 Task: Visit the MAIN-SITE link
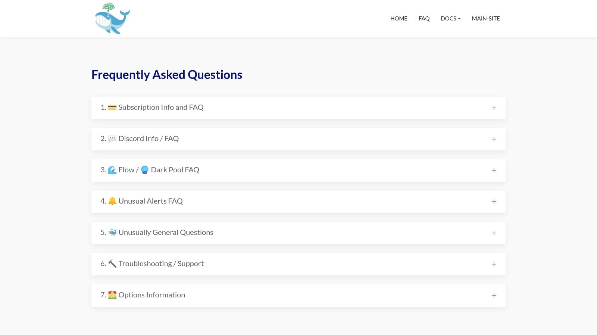485,19
